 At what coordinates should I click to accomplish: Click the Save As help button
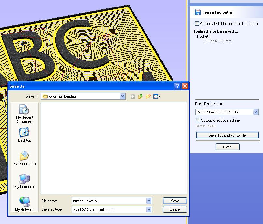coord(177,86)
